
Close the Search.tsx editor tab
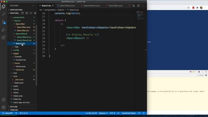(x=53, y=6)
